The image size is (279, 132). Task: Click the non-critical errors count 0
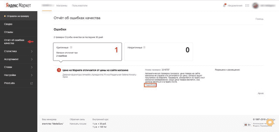click(187, 50)
